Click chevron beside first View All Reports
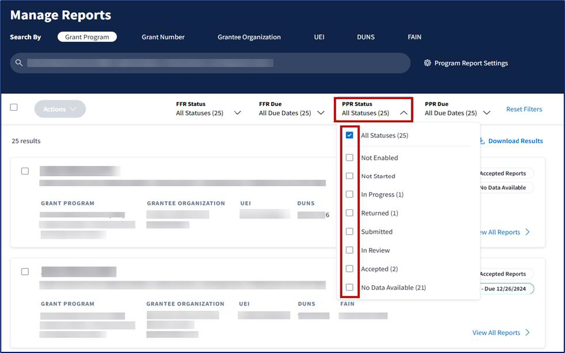Viewport: 565px width, 353px height. (x=527, y=232)
